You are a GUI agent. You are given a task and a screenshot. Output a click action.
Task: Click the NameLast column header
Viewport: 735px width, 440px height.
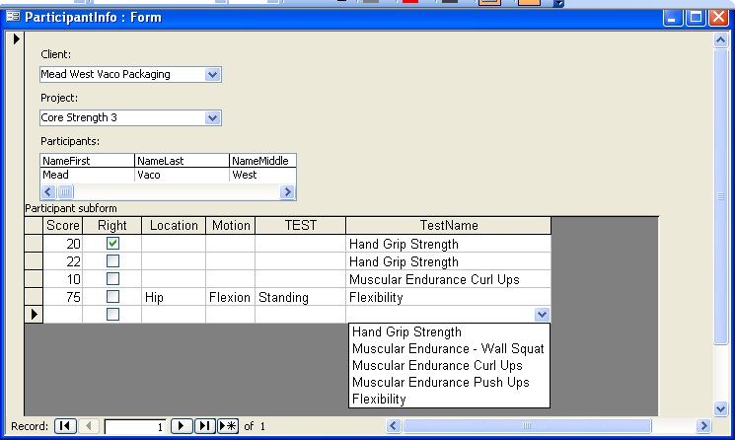[182, 161]
